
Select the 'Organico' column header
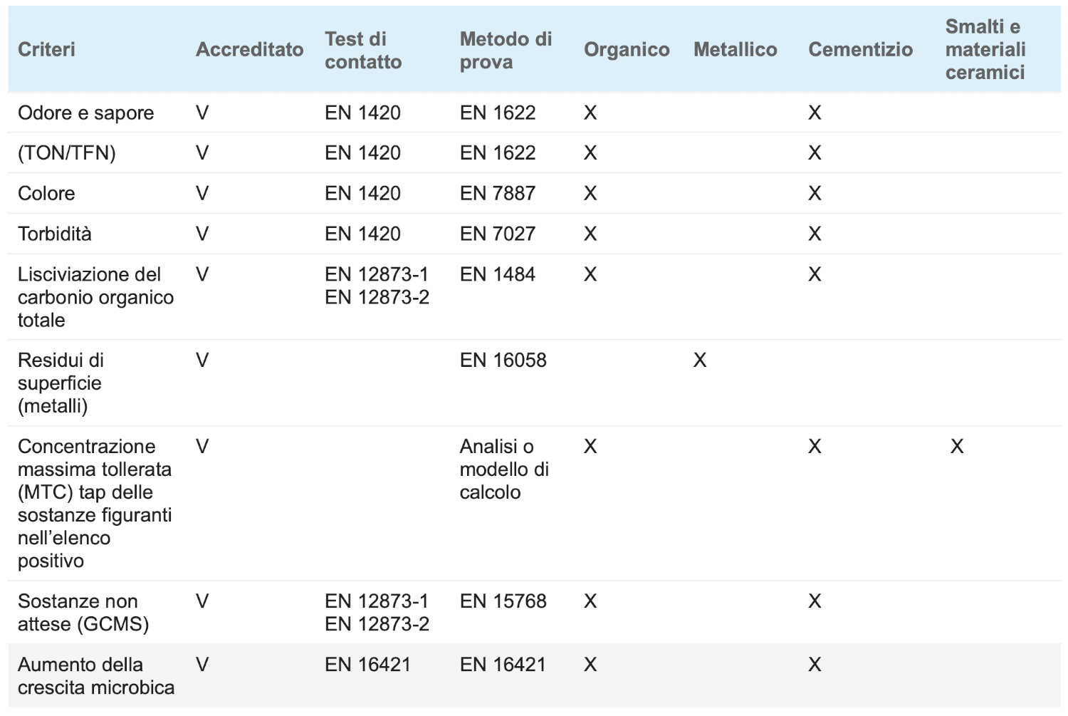(x=627, y=49)
